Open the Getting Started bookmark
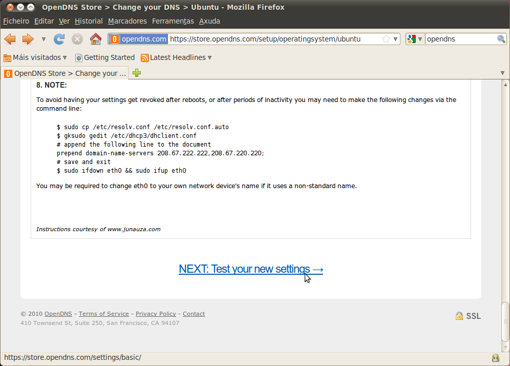The width and height of the screenshot is (510, 366). pyautogui.click(x=105, y=57)
